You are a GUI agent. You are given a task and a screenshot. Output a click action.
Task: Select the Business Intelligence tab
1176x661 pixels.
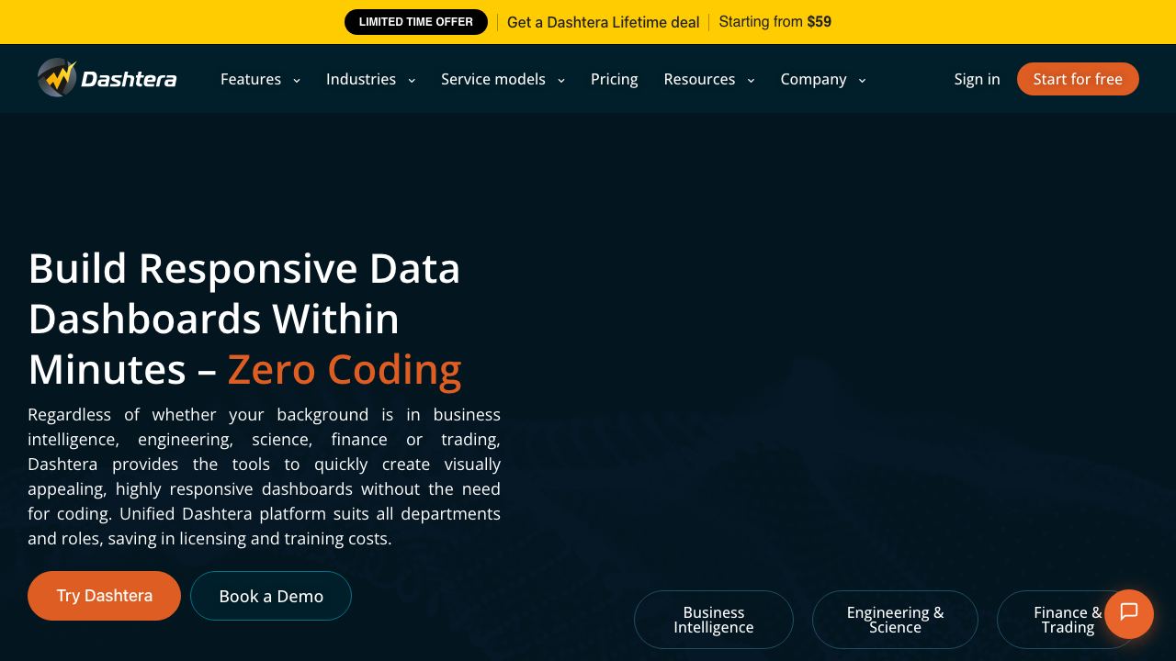[x=714, y=620]
